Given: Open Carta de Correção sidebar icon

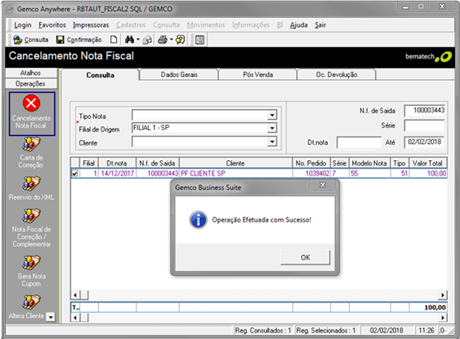Looking at the screenshot, I should point(31,145).
